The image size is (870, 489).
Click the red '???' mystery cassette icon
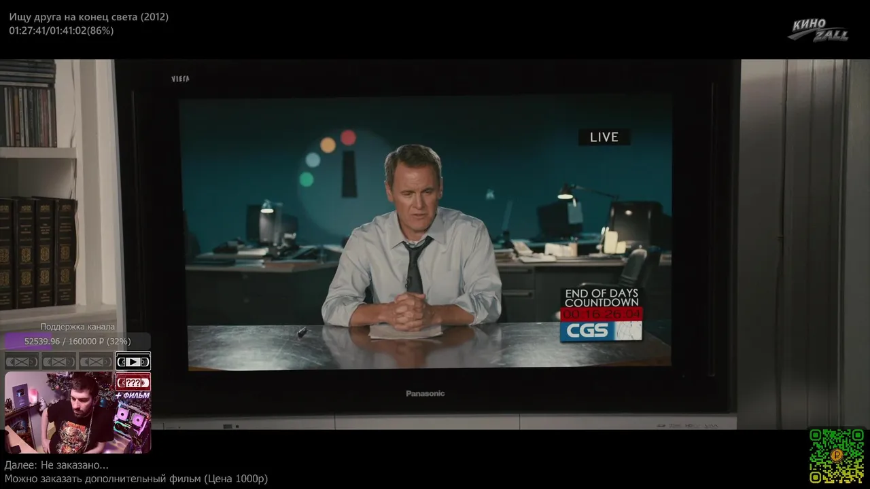(133, 382)
